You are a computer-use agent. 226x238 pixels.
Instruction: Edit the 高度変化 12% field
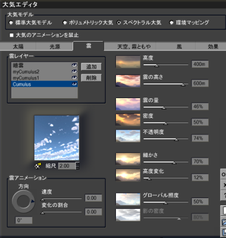click(x=200, y=177)
